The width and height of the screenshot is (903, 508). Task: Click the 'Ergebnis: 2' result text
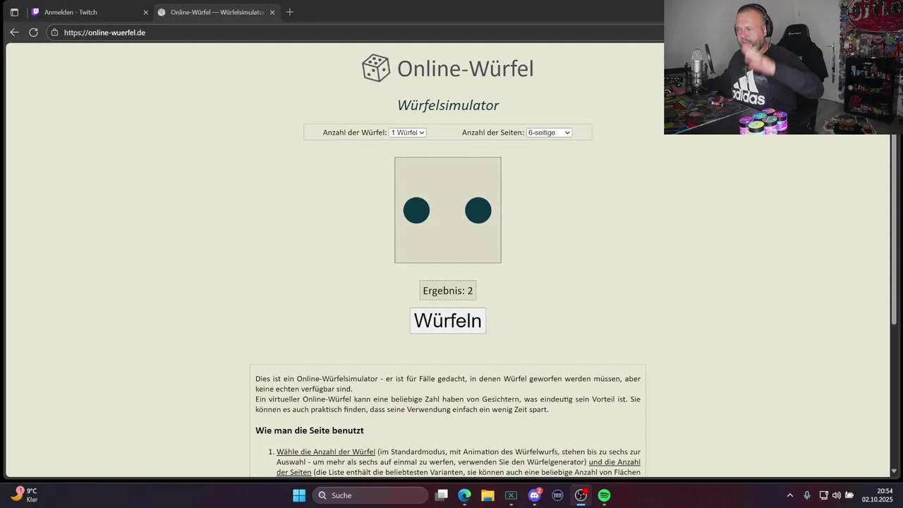pyautogui.click(x=448, y=291)
